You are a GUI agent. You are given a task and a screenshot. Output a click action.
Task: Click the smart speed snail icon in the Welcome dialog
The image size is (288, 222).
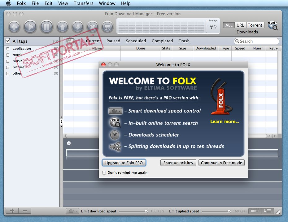115,111
